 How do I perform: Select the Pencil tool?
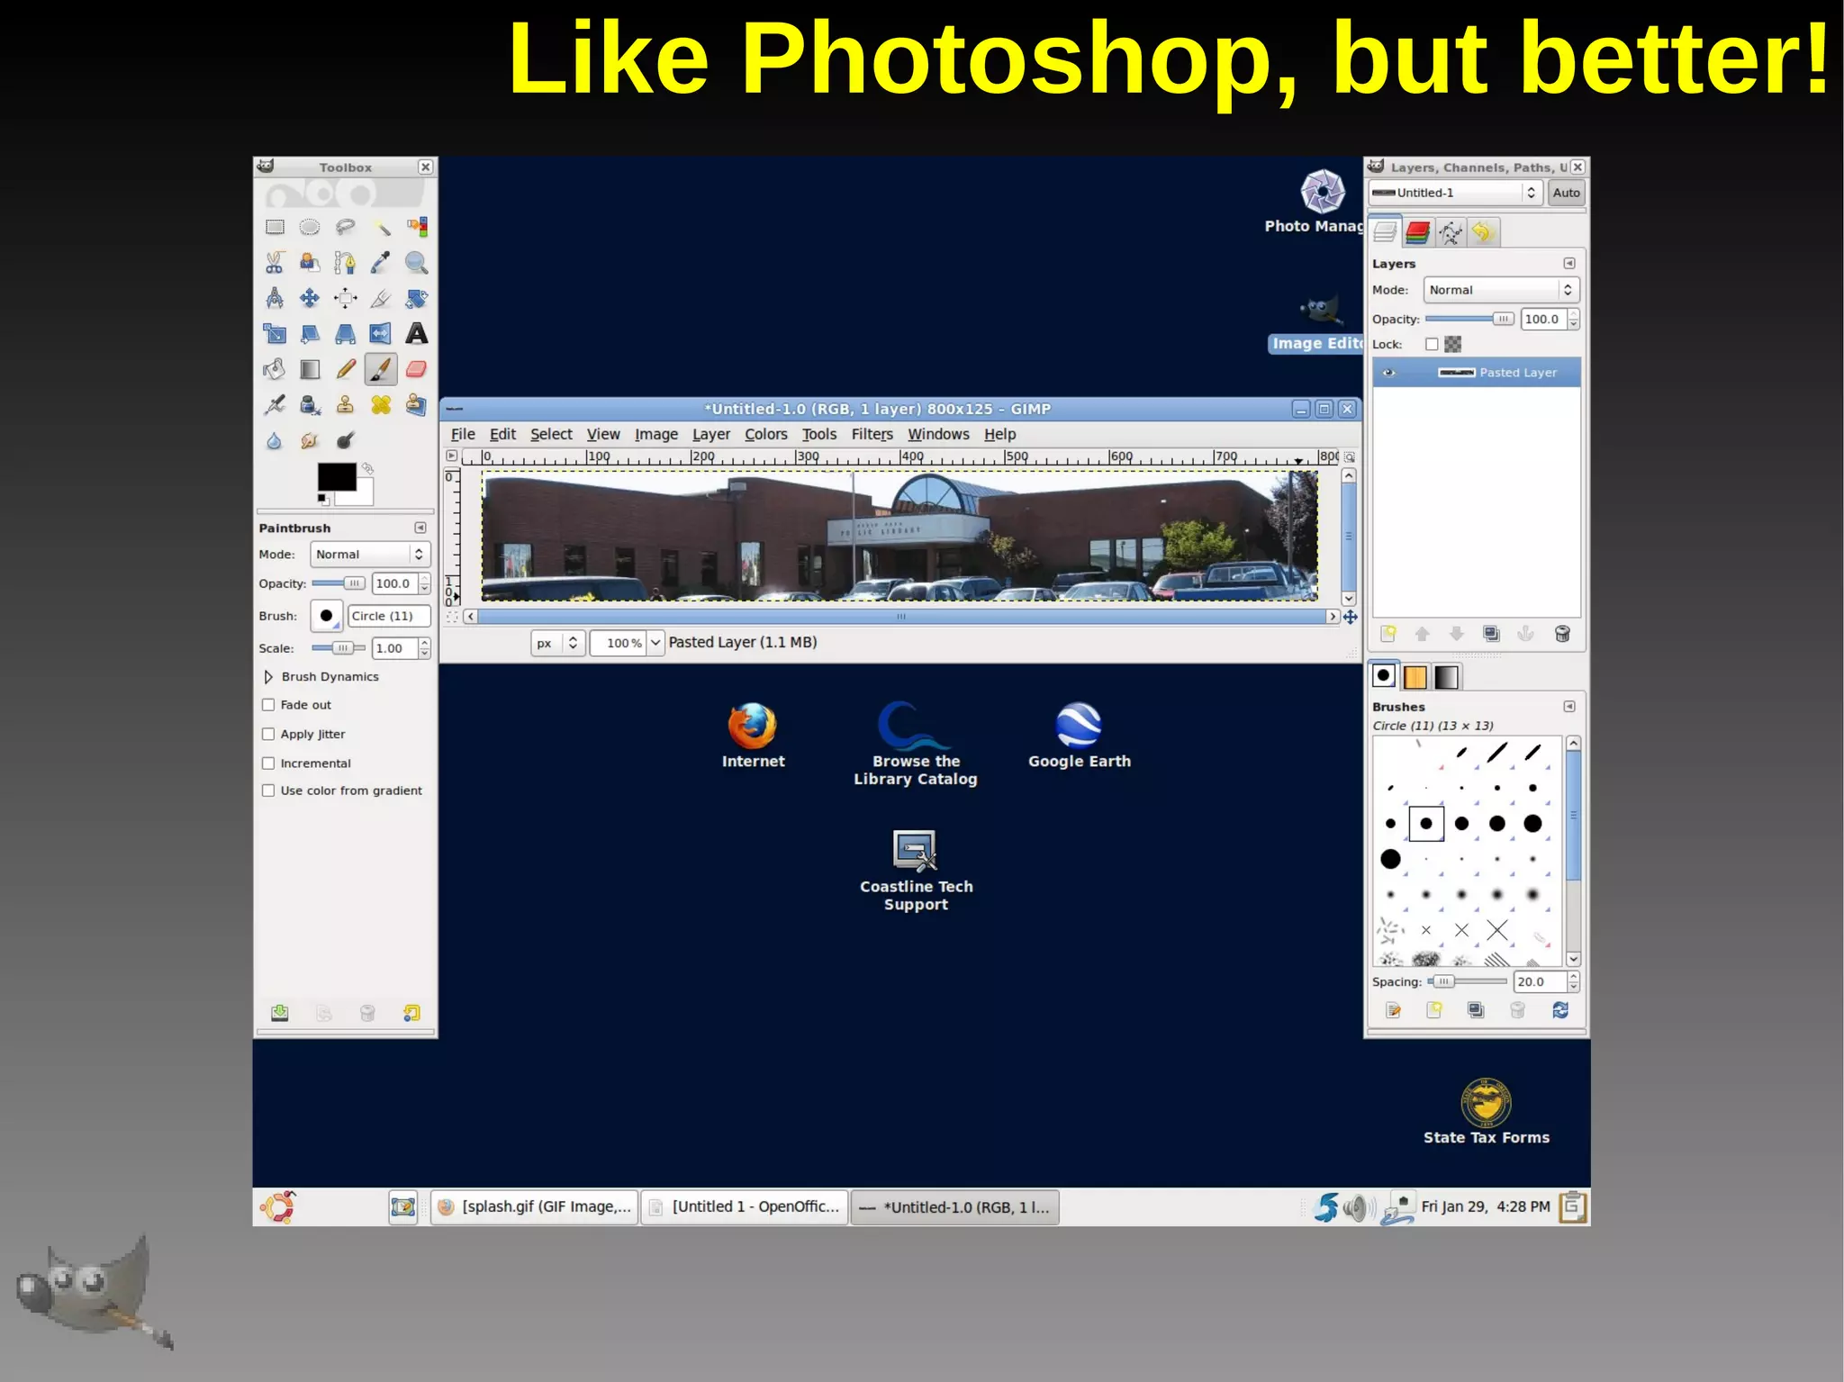[x=345, y=369]
